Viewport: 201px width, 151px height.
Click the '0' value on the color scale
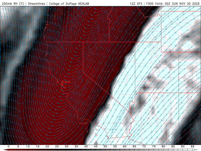tap(9, 146)
